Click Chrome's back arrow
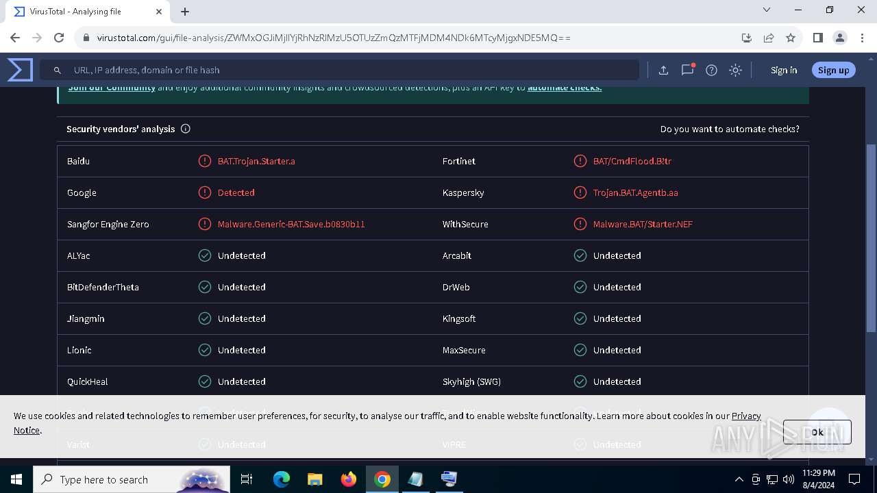The image size is (877, 493). click(x=15, y=38)
